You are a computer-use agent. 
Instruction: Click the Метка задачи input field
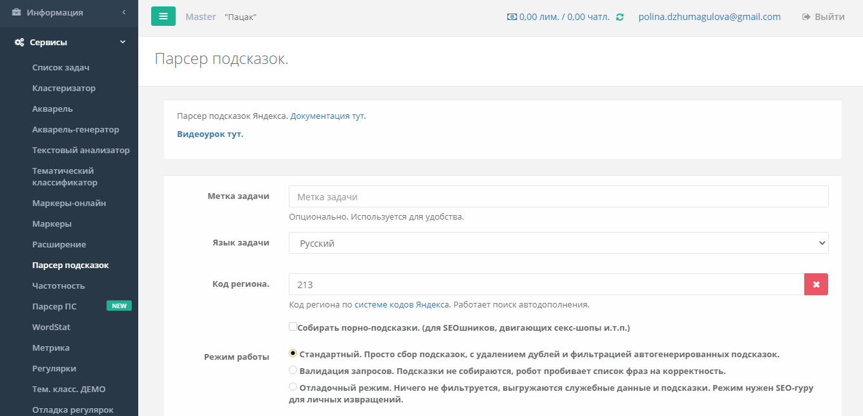(x=559, y=196)
